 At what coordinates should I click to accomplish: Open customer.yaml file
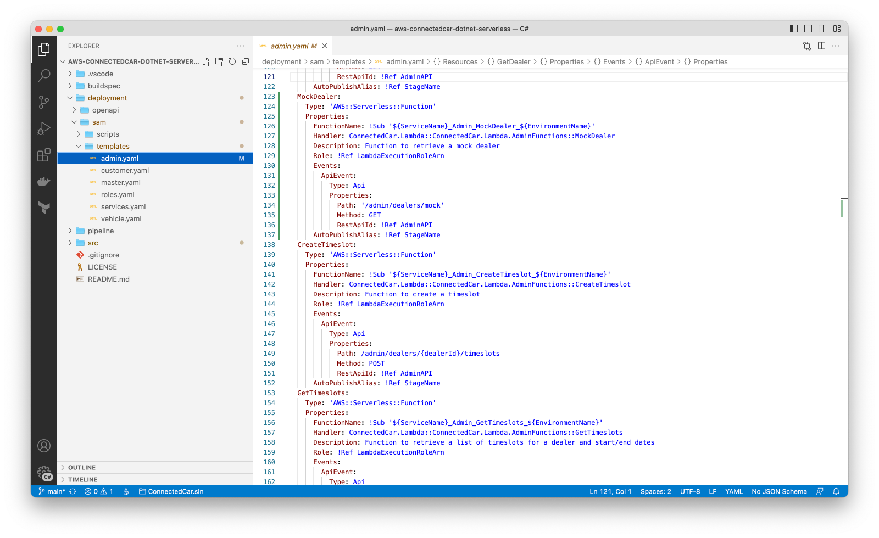(x=155, y=170)
